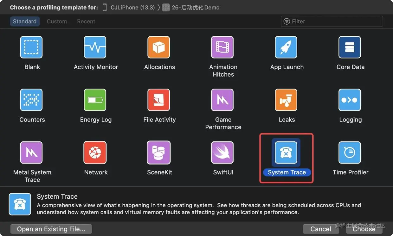This screenshot has width=393, height=236.
Task: Pick the Animation Hitches template icon
Action: point(222,47)
